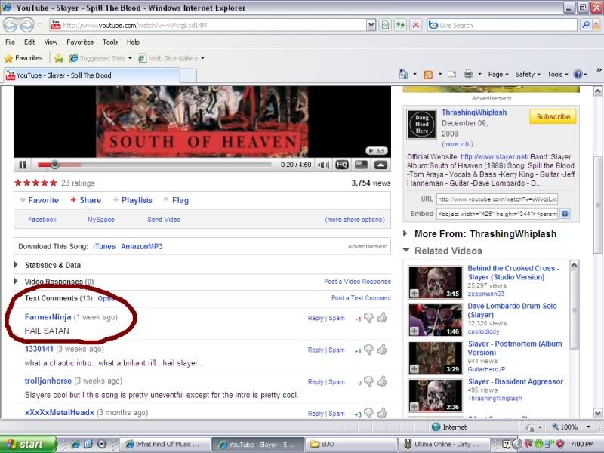Open Suggested Sites dropdown
The width and height of the screenshot is (604, 453).
[100, 58]
